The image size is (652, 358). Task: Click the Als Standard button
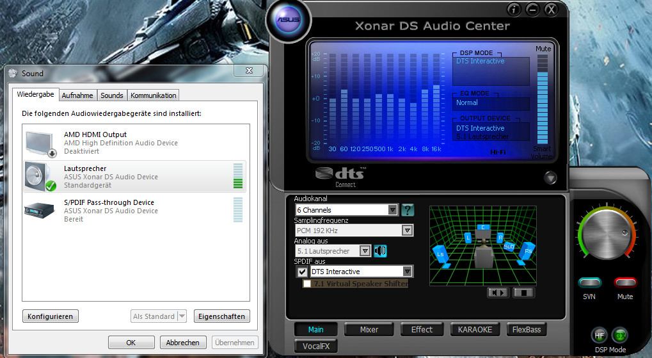point(154,316)
